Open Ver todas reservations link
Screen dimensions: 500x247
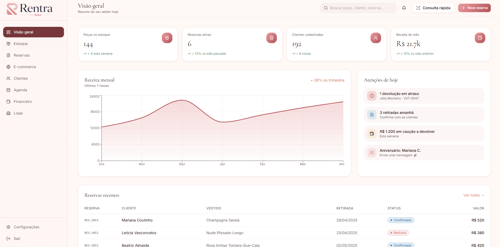coord(474,195)
